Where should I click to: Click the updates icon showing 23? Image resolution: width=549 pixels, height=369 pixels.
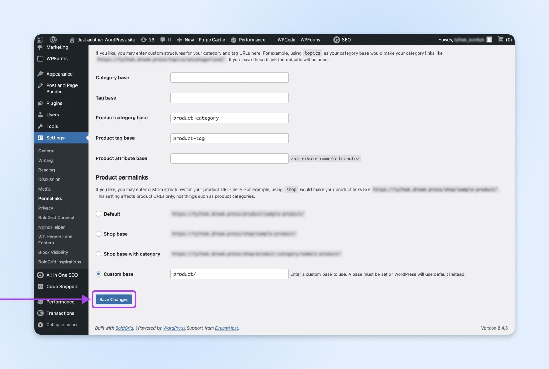[144, 40]
